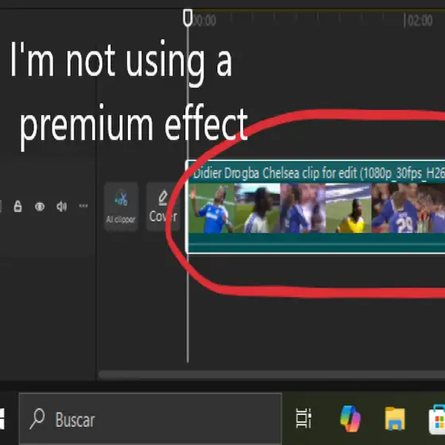Launch Copilot from the taskbar

[350, 419]
